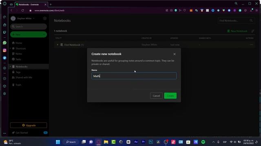Open browser main menu icon
Screen dimensions: 261x146
coord(257,11)
